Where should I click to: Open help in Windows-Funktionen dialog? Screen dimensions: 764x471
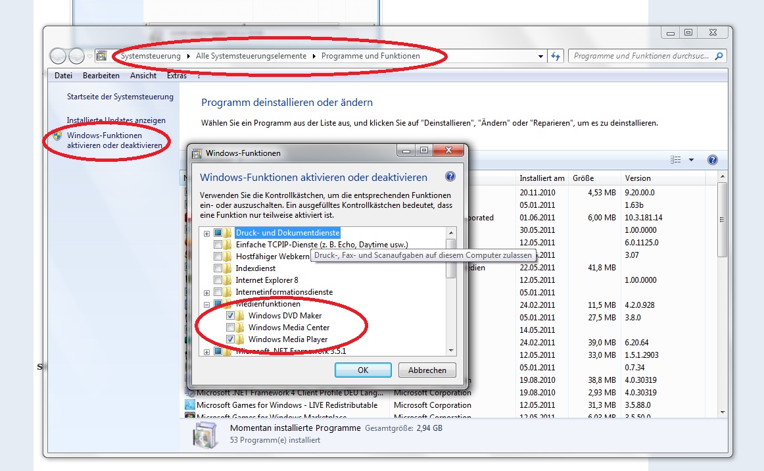[x=450, y=176]
